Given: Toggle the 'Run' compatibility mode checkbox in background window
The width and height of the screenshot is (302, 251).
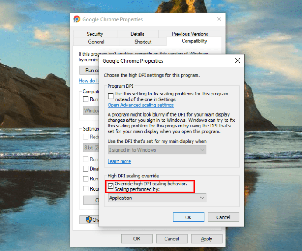Looking at the screenshot, I should pyautogui.click(x=85, y=99).
